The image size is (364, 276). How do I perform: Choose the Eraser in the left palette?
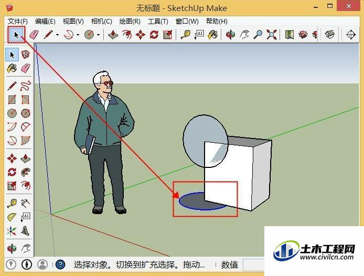pos(25,68)
